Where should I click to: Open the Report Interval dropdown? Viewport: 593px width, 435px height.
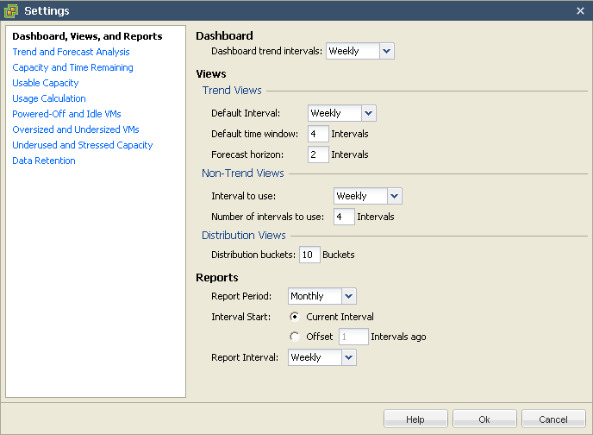321,357
